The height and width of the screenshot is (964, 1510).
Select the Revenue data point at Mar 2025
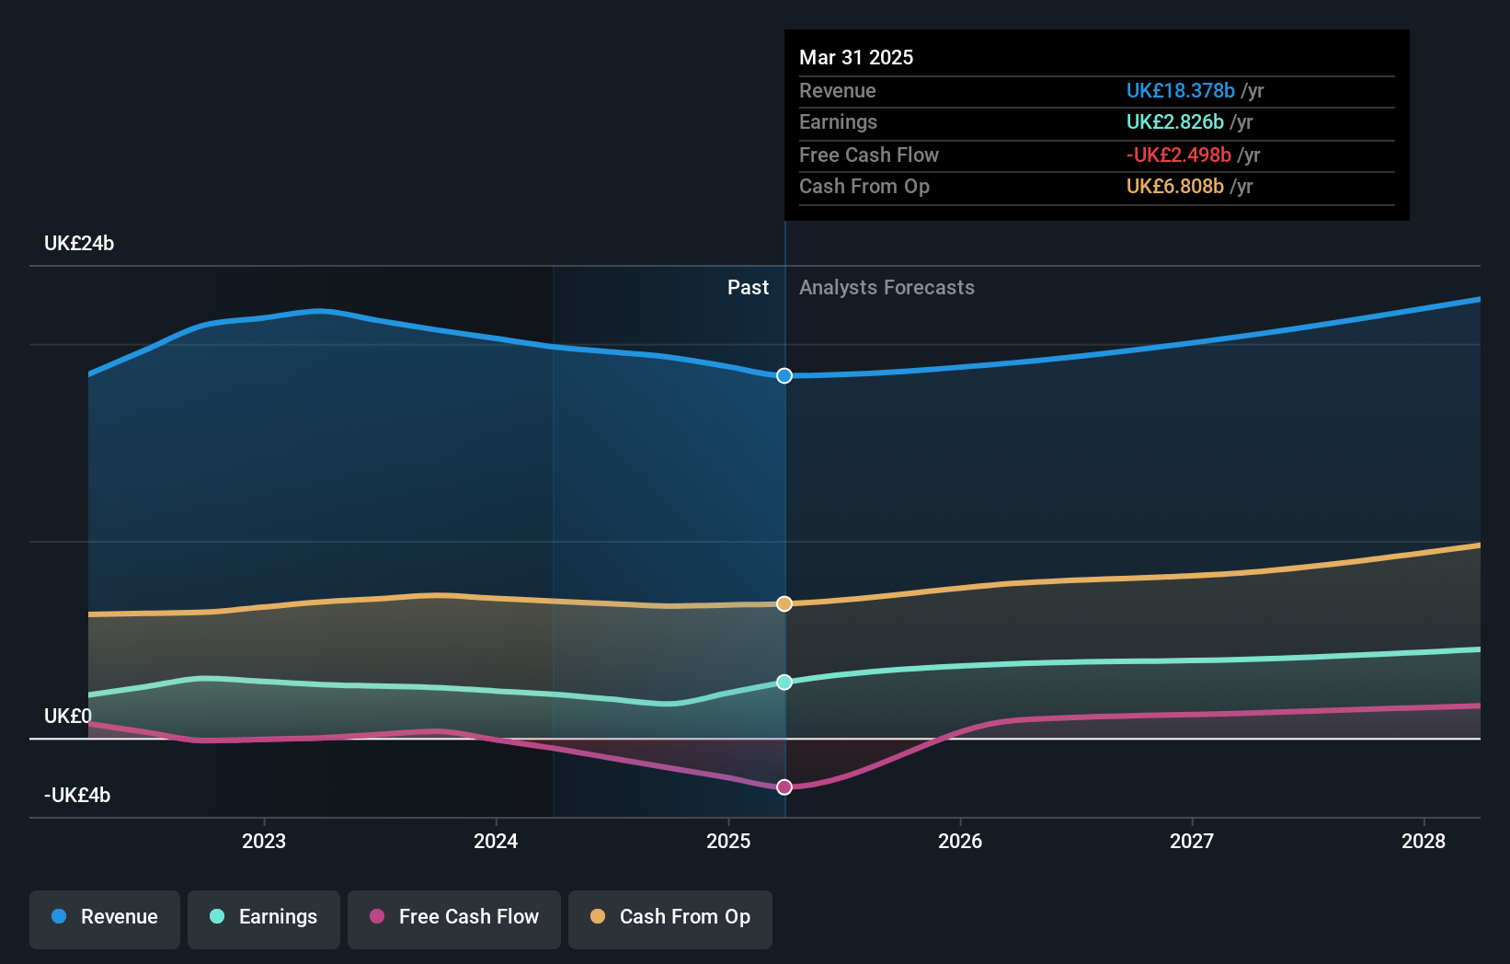(x=784, y=375)
